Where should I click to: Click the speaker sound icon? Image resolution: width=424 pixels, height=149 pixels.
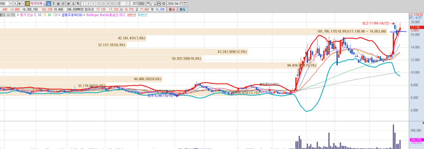[19, 3]
